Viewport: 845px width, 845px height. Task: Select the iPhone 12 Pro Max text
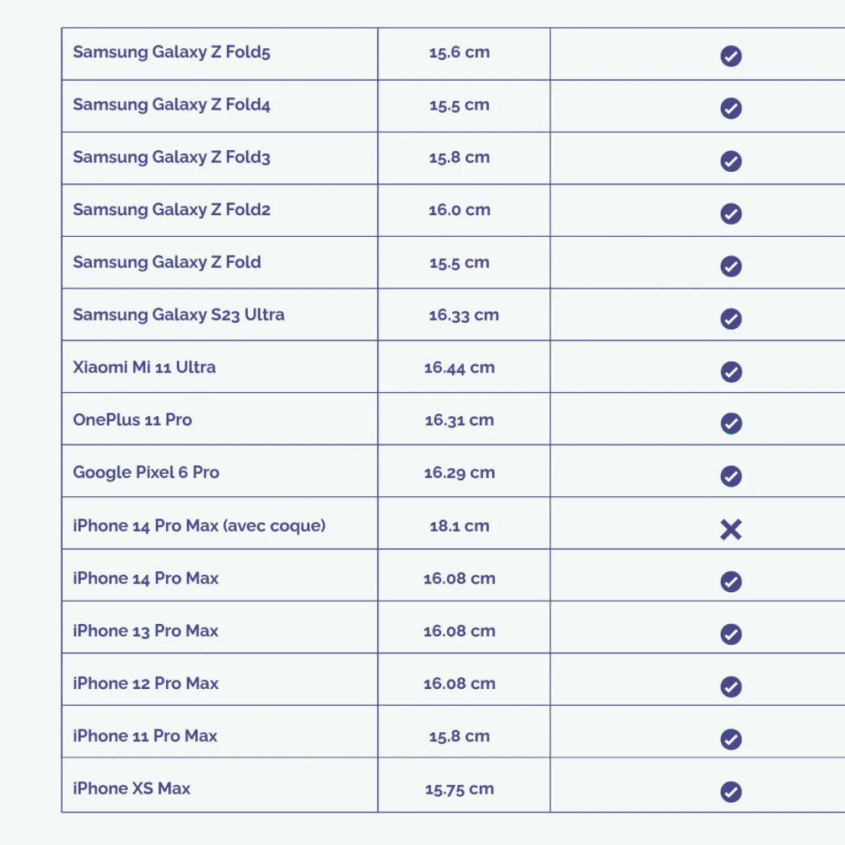click(x=145, y=683)
